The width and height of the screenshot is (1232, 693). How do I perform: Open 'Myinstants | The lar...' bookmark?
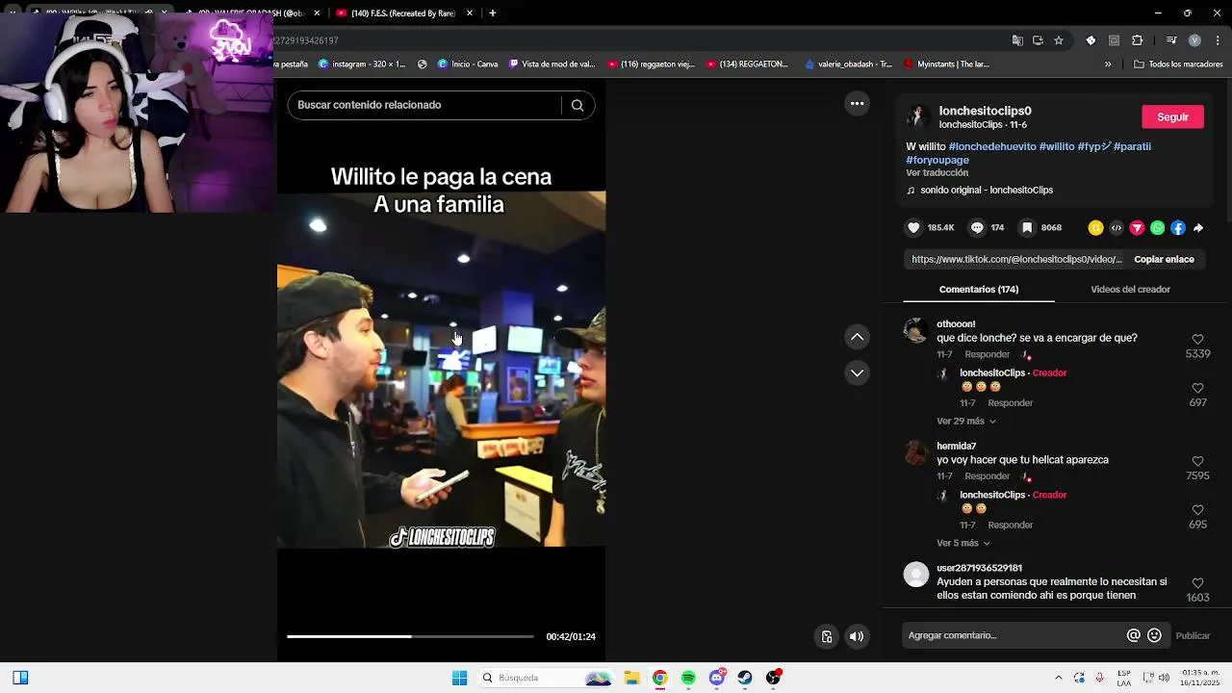[x=946, y=64]
